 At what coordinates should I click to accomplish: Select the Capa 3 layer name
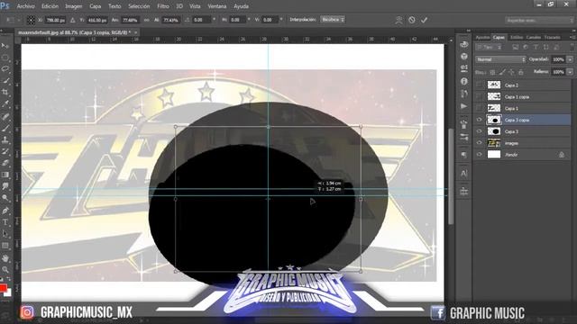511,131
